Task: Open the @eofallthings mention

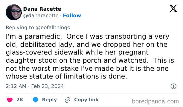Action: [53, 27]
